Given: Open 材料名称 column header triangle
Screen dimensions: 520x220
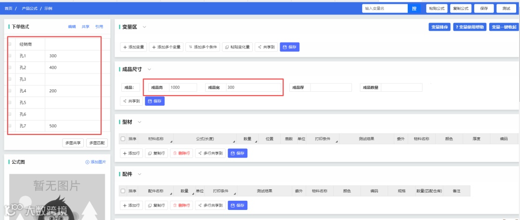Looking at the screenshot, I should click(x=171, y=142).
